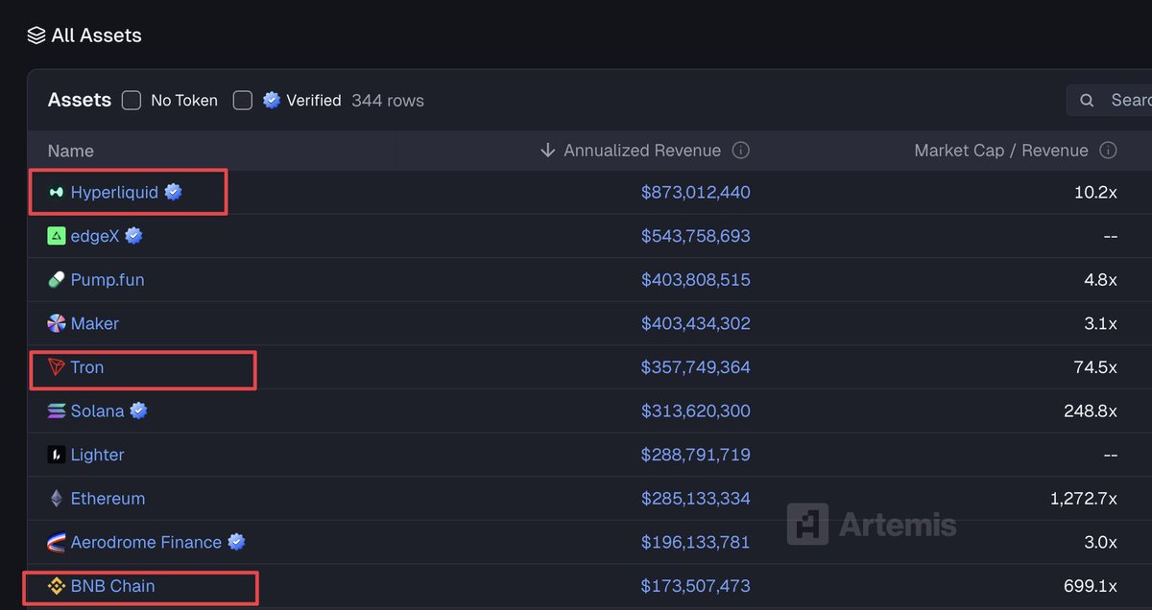Click the Annualized Revenue sort arrow

(x=548, y=151)
